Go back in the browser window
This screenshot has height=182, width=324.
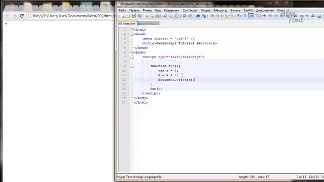(x=7, y=16)
